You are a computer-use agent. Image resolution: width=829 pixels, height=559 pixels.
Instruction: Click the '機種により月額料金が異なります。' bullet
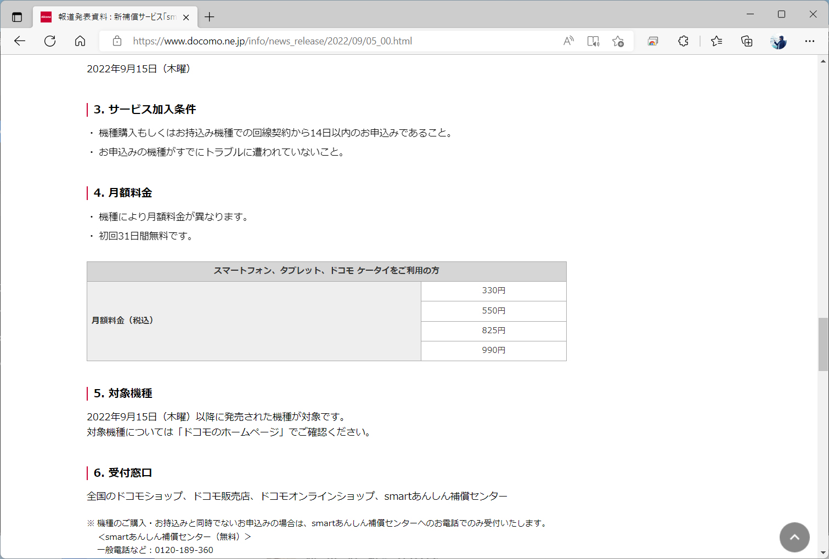[x=175, y=217]
